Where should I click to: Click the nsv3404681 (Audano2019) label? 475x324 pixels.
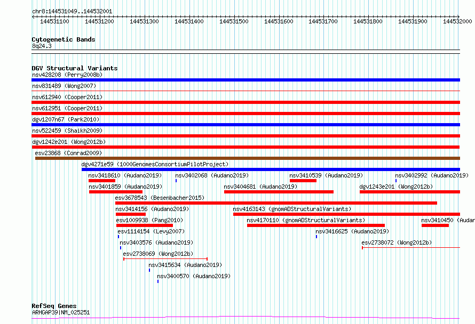260,187
